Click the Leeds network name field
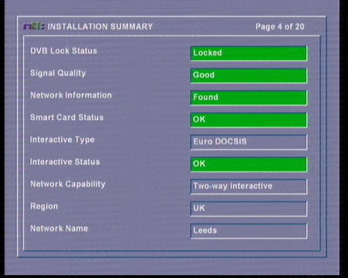 (248, 231)
